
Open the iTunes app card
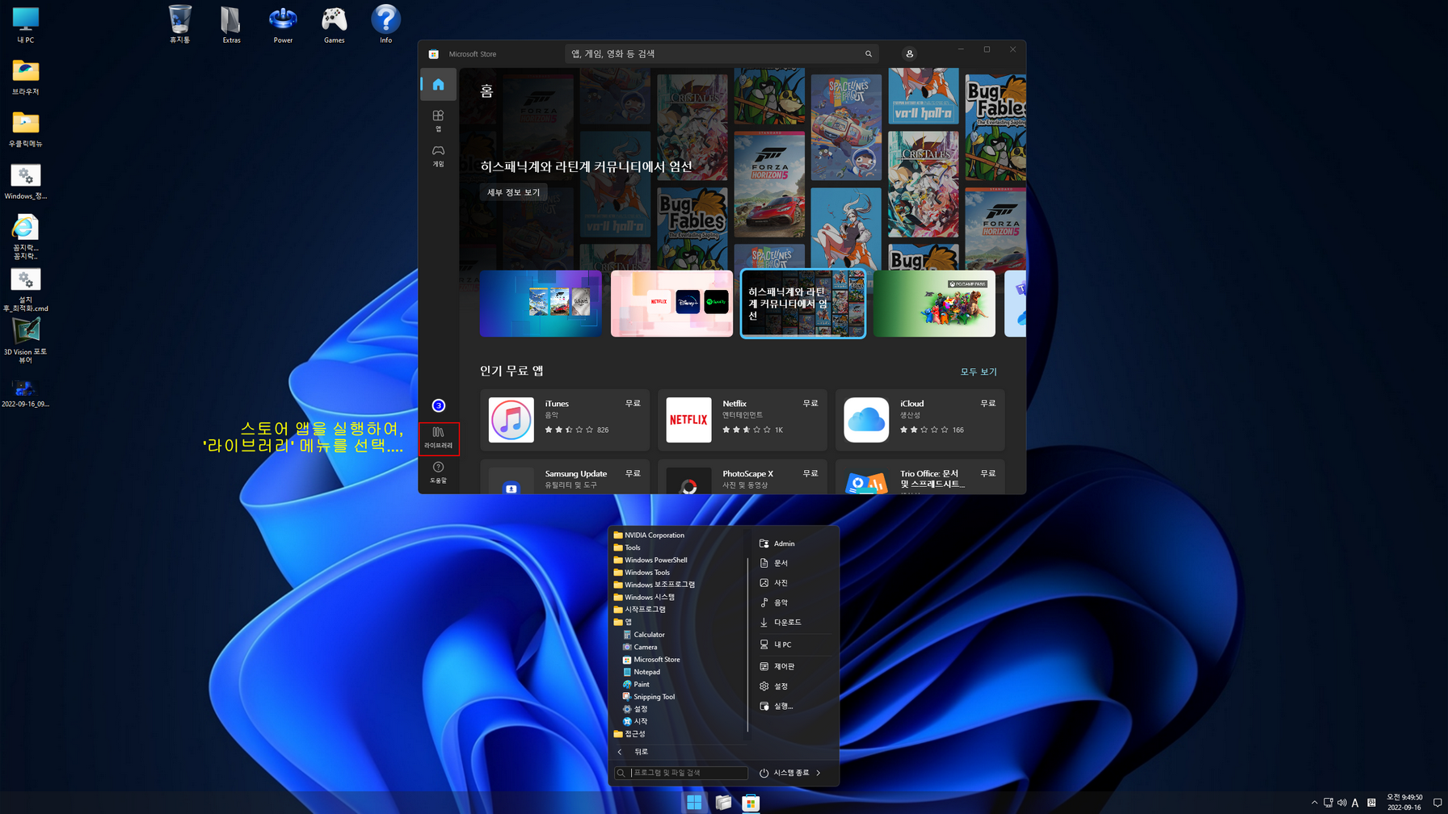565,419
